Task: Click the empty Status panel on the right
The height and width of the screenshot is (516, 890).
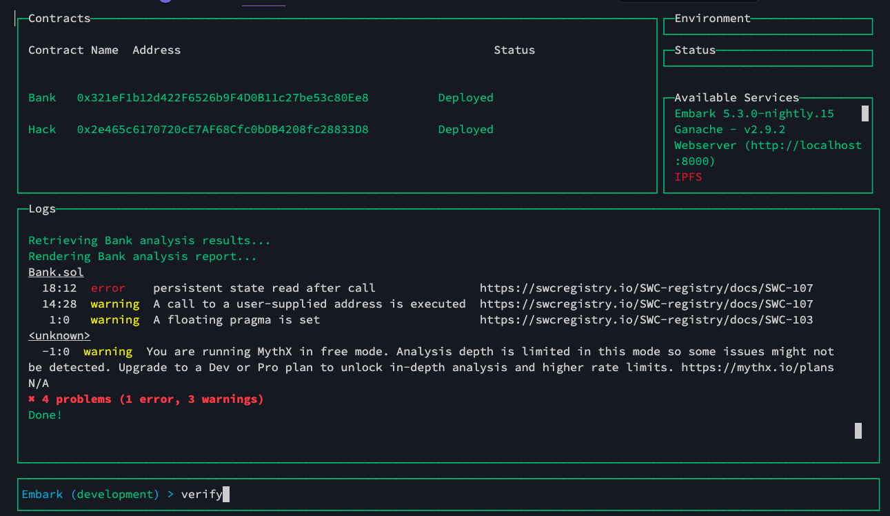Action: (768, 57)
